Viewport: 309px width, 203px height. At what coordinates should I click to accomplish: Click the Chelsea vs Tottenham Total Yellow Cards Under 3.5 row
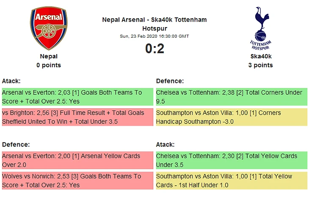231,160
